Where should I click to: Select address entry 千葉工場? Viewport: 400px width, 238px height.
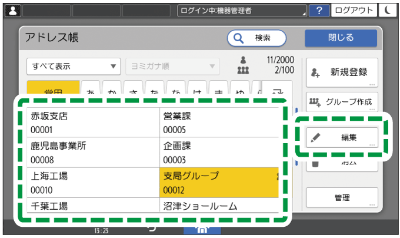(93, 205)
